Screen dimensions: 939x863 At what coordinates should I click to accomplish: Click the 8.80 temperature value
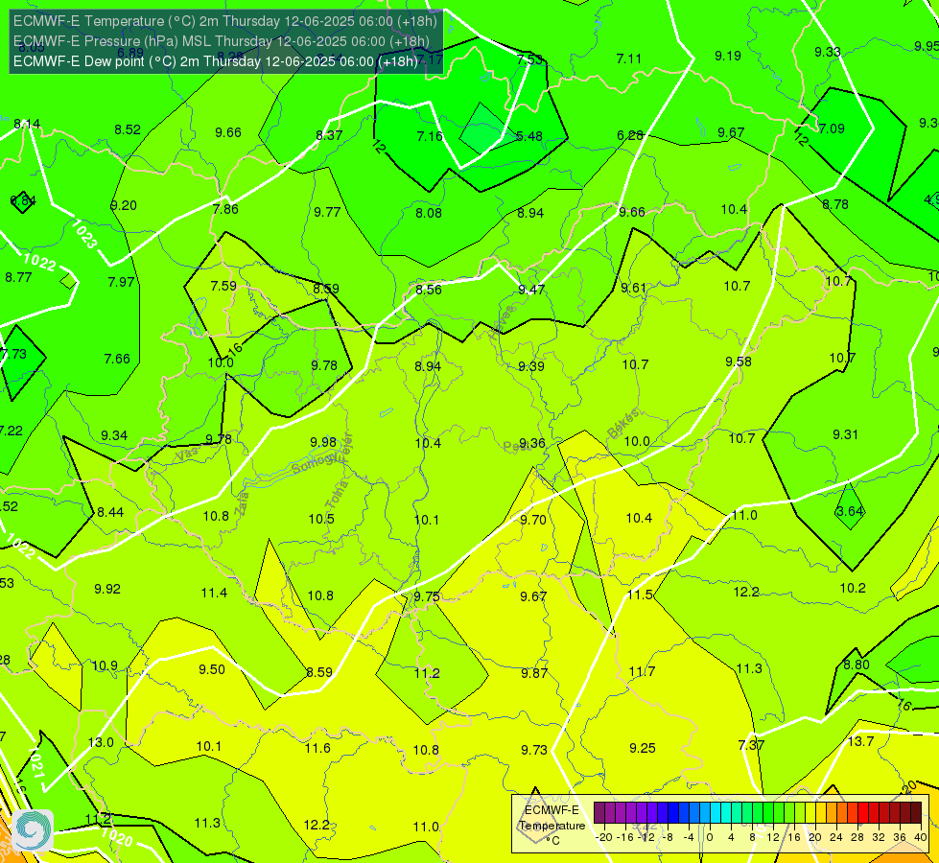point(857,665)
